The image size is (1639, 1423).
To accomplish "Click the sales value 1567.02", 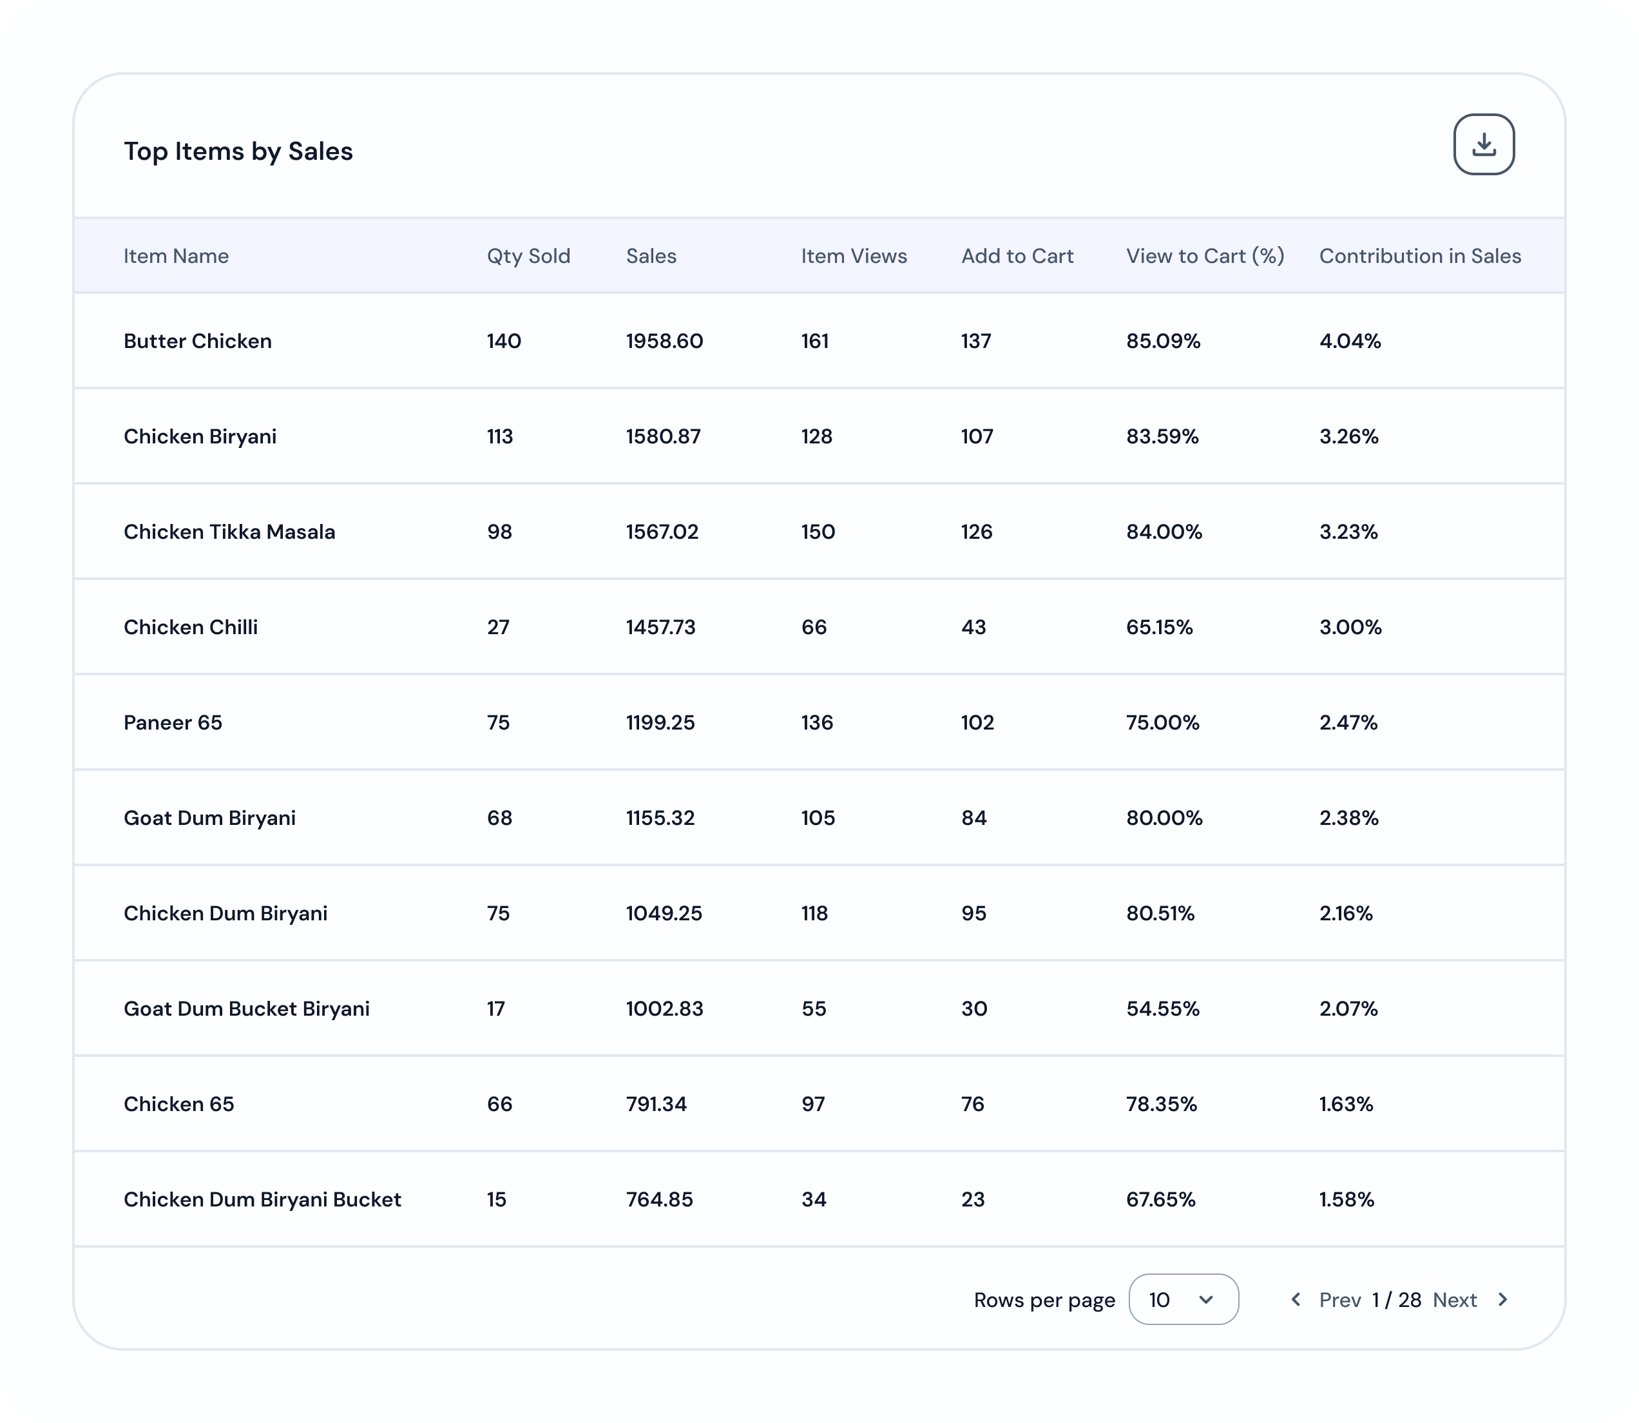I will 662,531.
